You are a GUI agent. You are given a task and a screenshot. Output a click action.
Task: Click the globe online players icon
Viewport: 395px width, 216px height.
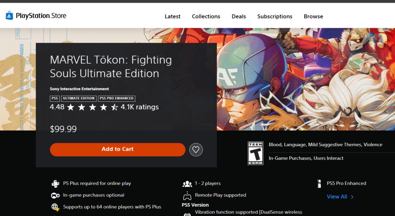tap(55, 207)
